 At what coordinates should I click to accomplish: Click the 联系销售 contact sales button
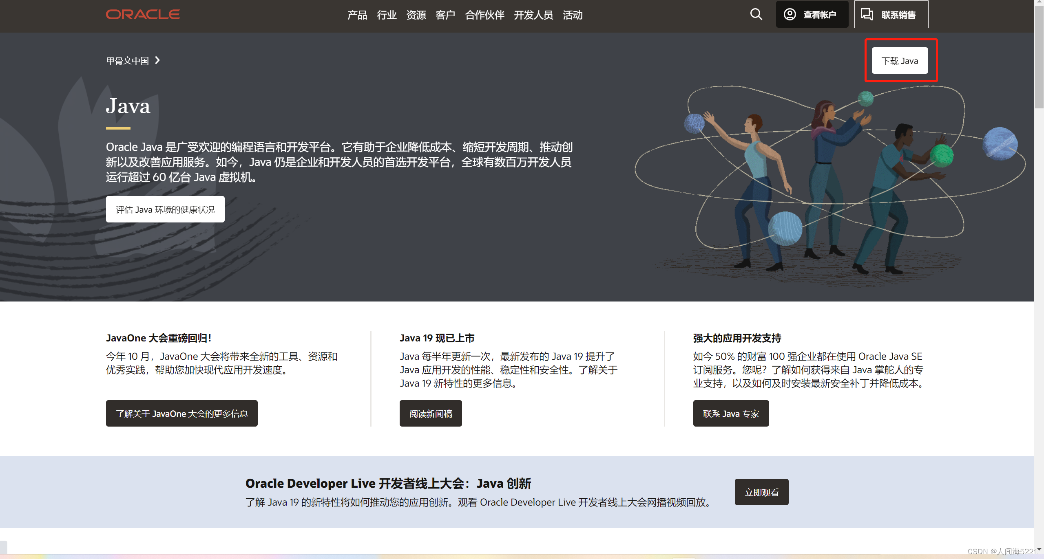pyautogui.click(x=891, y=15)
